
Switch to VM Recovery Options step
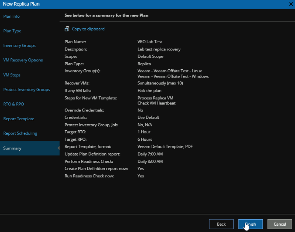[x=23, y=60]
